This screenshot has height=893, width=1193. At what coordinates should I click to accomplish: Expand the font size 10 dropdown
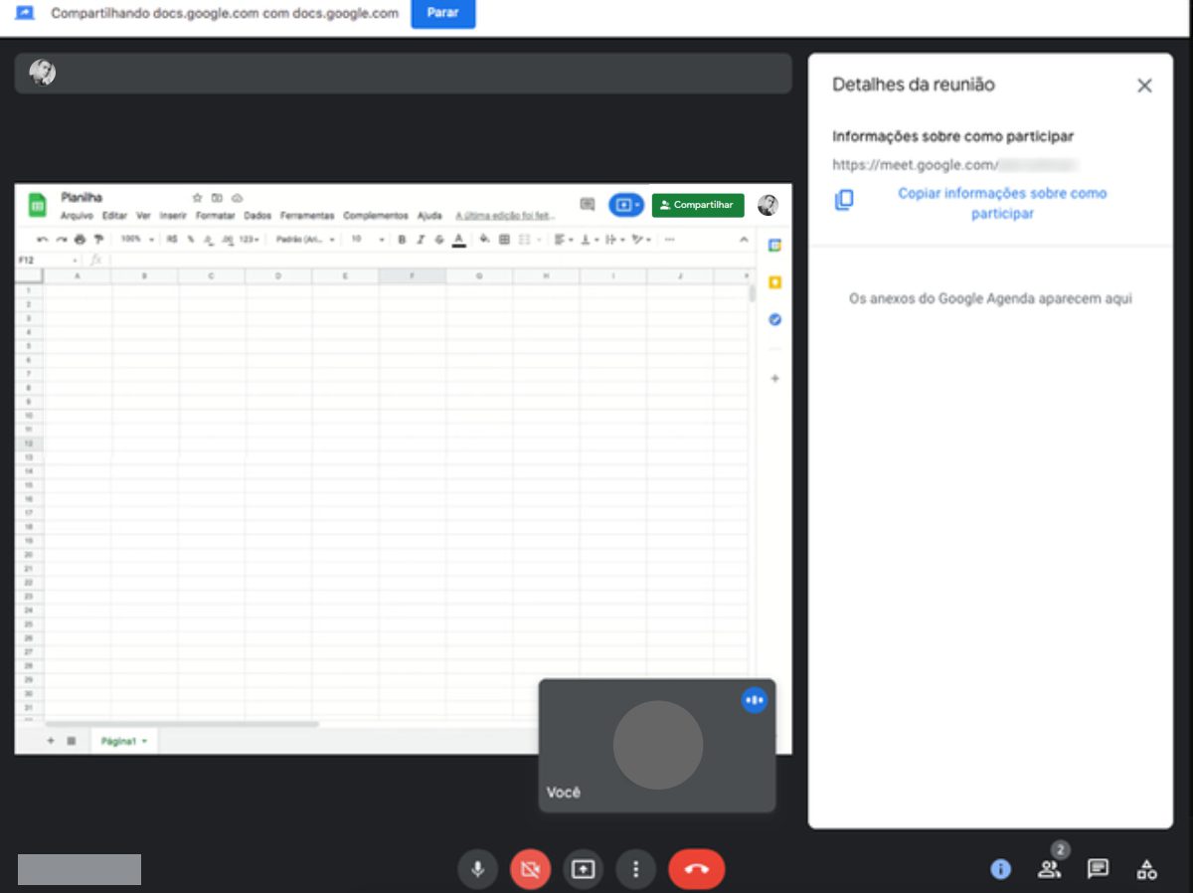367,240
